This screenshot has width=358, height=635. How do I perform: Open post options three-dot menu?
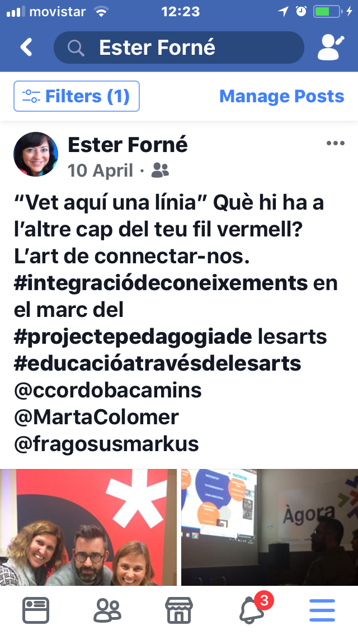(x=335, y=143)
